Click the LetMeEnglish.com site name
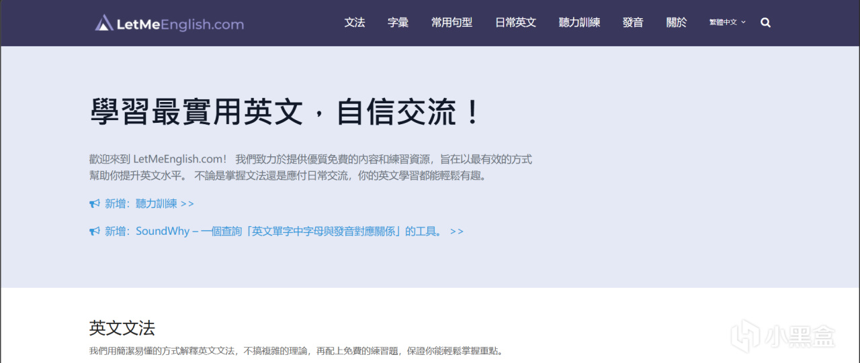The height and width of the screenshot is (363, 860). pos(180,25)
